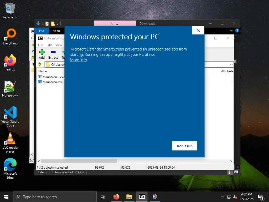Click the File Explorer taskbar icon
This screenshot has height=202, width=269.
pyautogui.click(x=129, y=197)
